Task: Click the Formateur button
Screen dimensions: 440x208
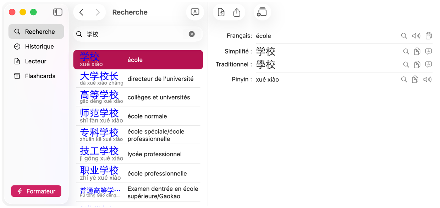Action: 36,191
